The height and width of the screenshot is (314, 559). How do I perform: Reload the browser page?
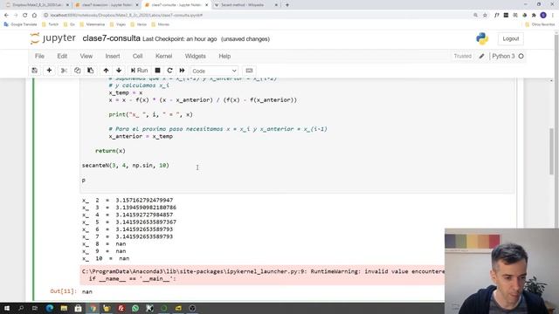(x=25, y=16)
